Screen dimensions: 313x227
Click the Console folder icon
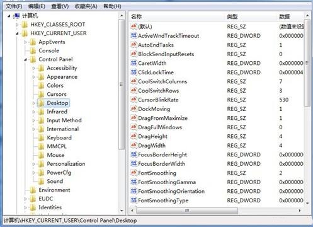[33, 50]
